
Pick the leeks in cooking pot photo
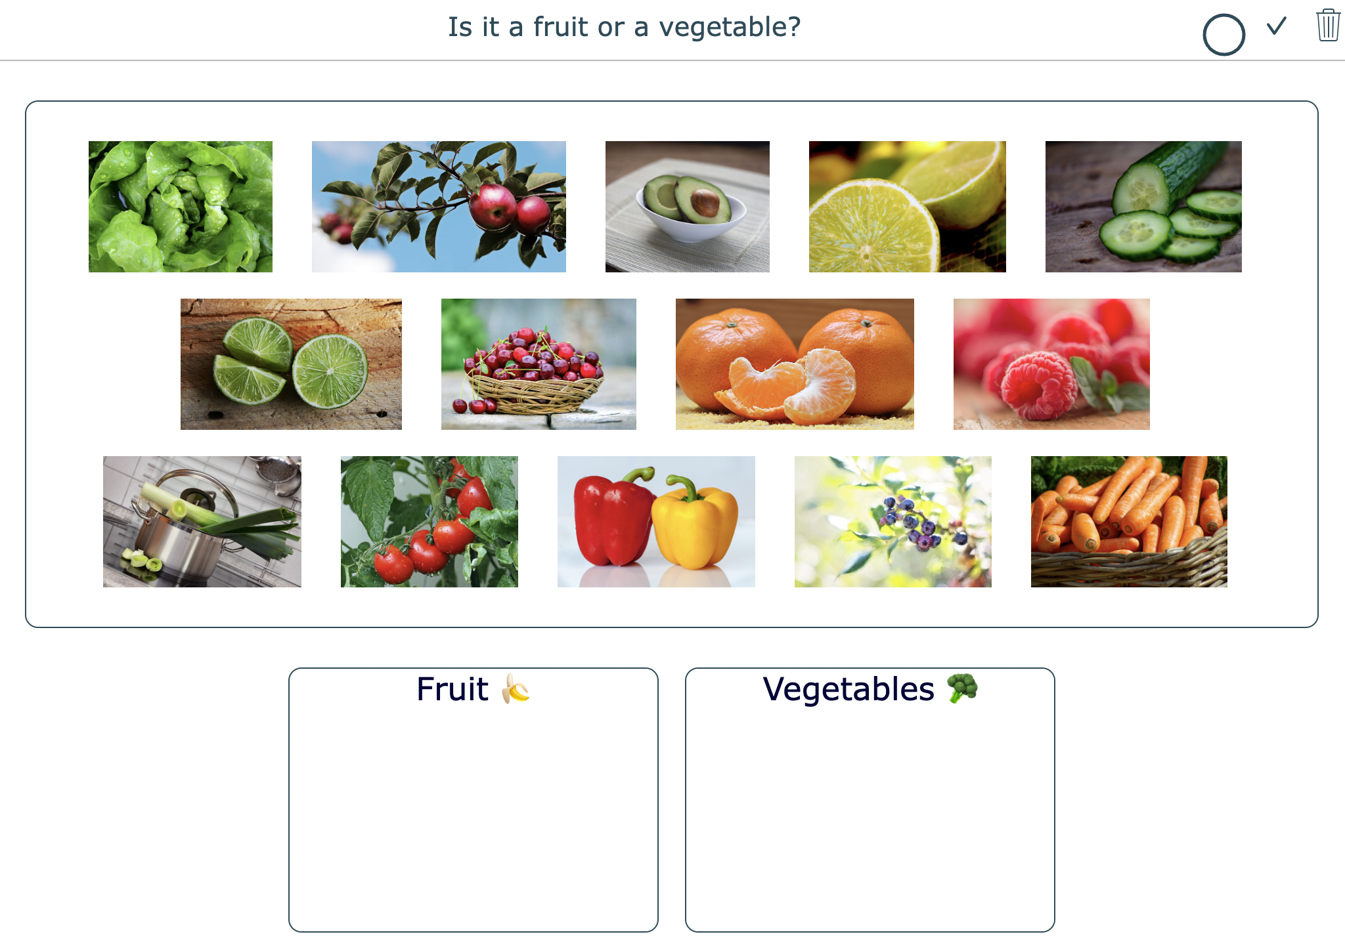pos(202,522)
